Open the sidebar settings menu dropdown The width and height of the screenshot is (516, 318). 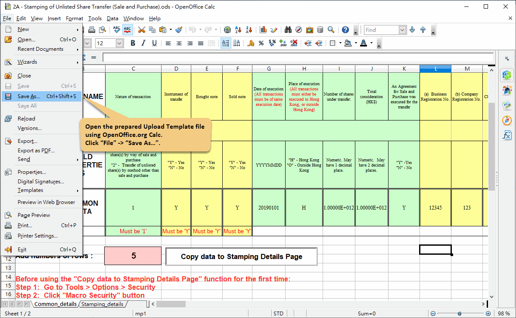pos(507,59)
